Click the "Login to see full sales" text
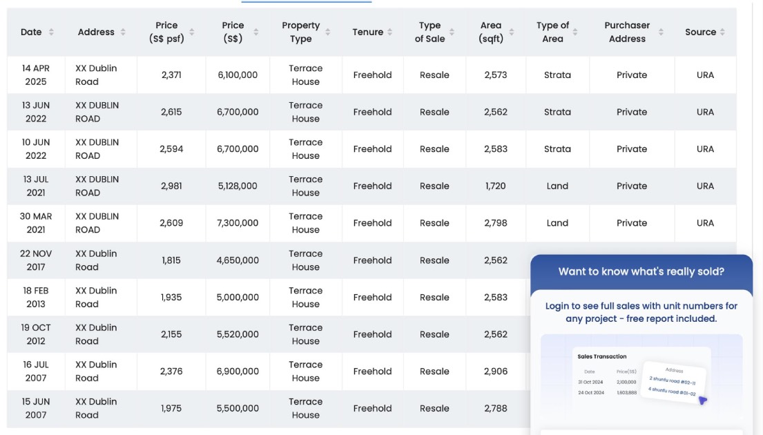 [641, 312]
